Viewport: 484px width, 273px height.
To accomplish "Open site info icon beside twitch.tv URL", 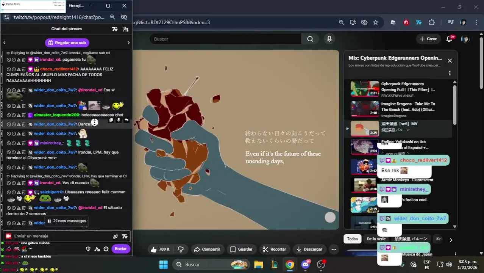I will 7,17.
